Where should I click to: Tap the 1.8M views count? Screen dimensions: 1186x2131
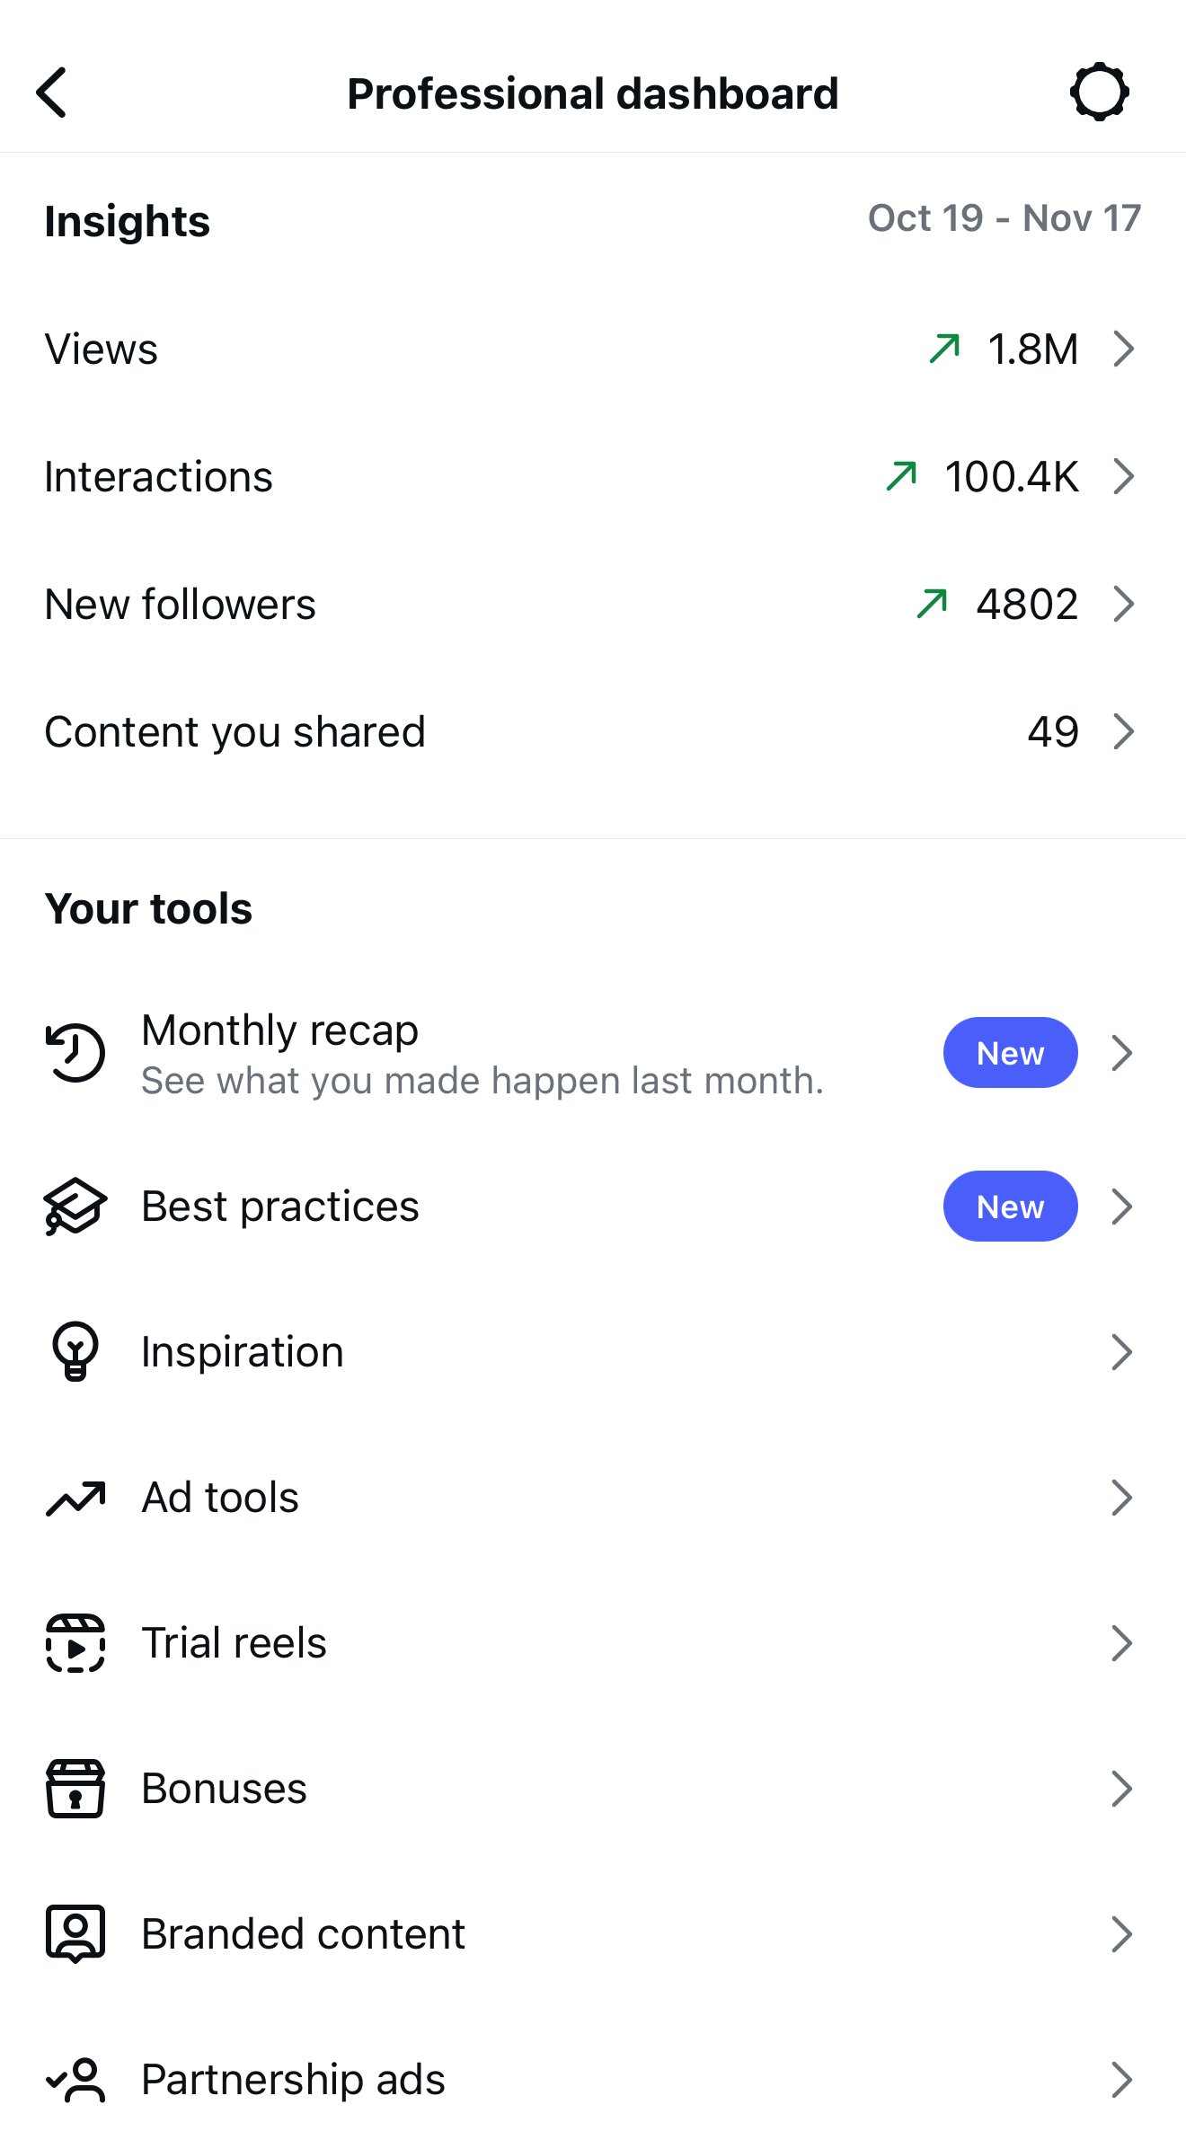pos(1032,349)
